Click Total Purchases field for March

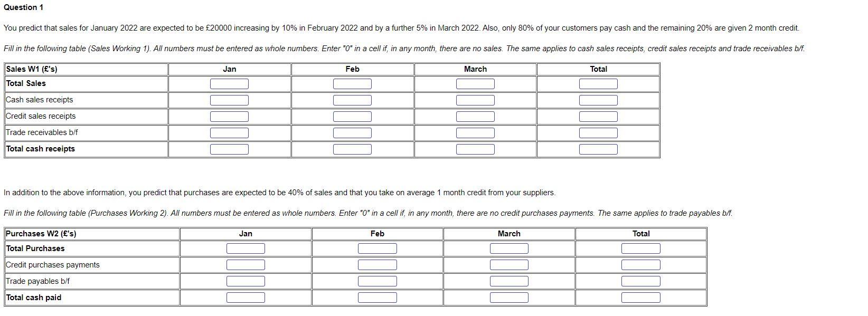pos(509,248)
